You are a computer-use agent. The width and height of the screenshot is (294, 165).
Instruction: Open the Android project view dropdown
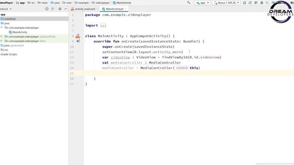6,9
